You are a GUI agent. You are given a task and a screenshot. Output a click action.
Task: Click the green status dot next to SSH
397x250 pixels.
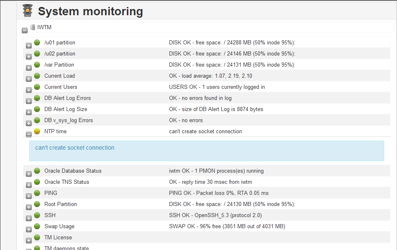point(37,215)
